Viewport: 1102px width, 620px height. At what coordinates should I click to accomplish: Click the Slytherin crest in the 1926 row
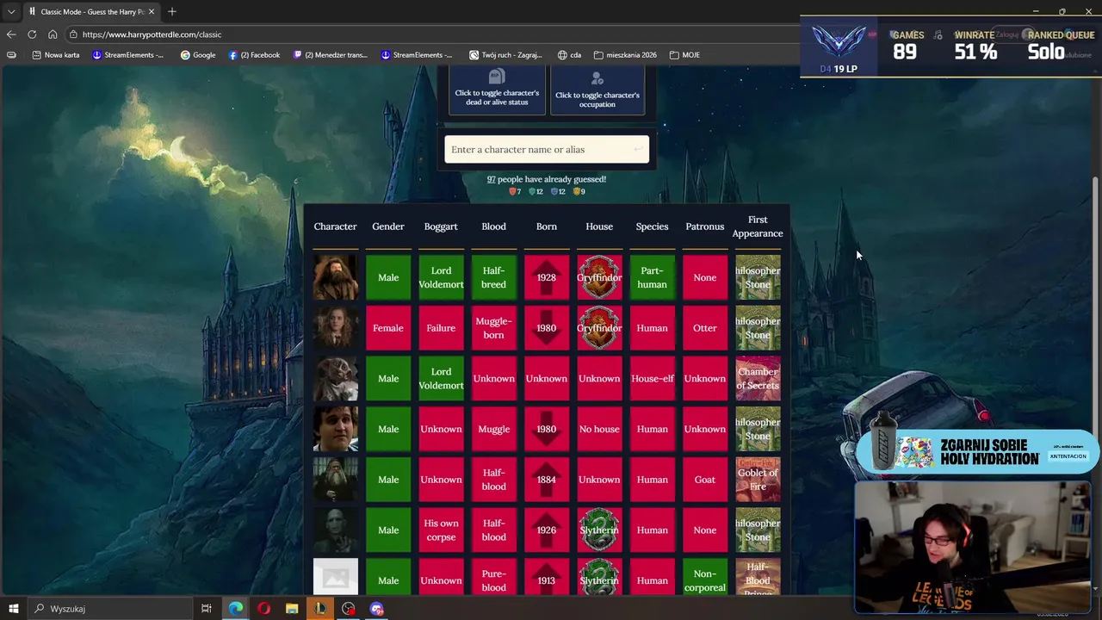click(599, 530)
